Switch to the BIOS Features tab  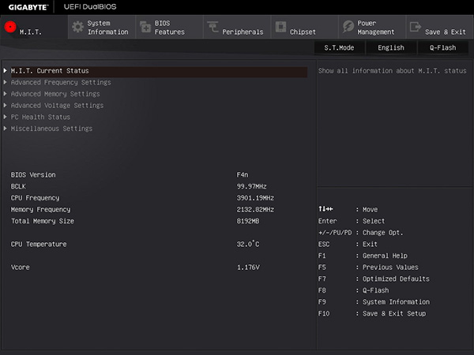point(170,27)
